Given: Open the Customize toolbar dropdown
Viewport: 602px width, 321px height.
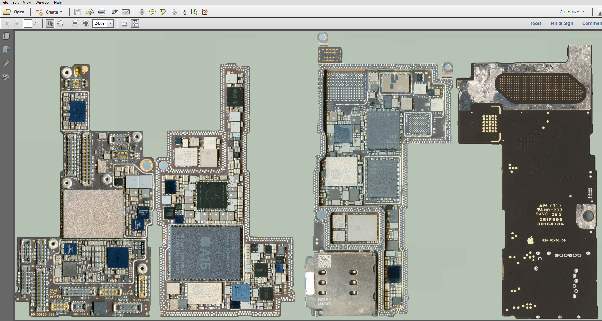Looking at the screenshot, I should click(x=572, y=12).
